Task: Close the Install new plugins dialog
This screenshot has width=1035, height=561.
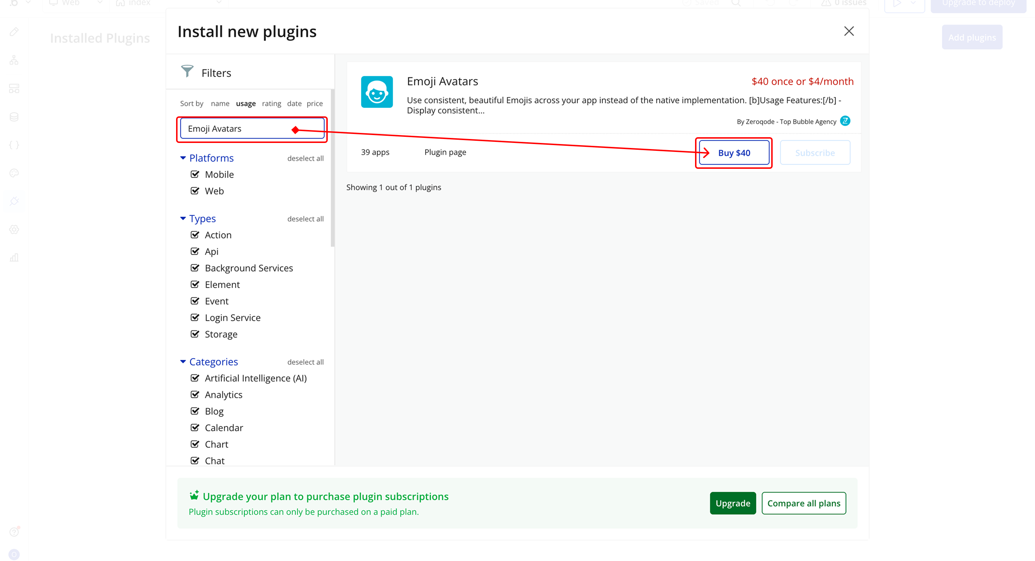Action: tap(848, 31)
